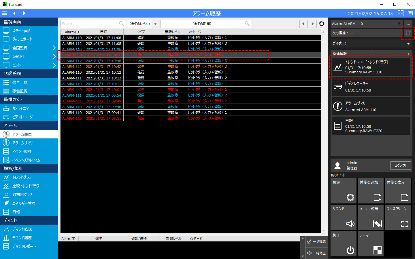The width and height of the screenshot is (415, 259).
Task: Open the 全てのレベル level dropdown
Action: pyautogui.click(x=143, y=24)
